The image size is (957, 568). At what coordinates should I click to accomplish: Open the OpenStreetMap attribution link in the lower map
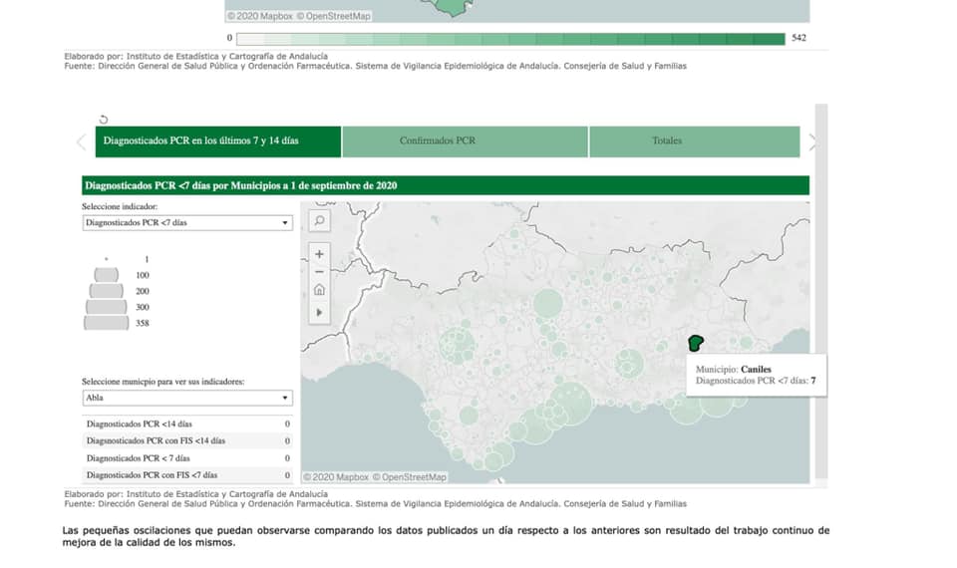point(414,477)
